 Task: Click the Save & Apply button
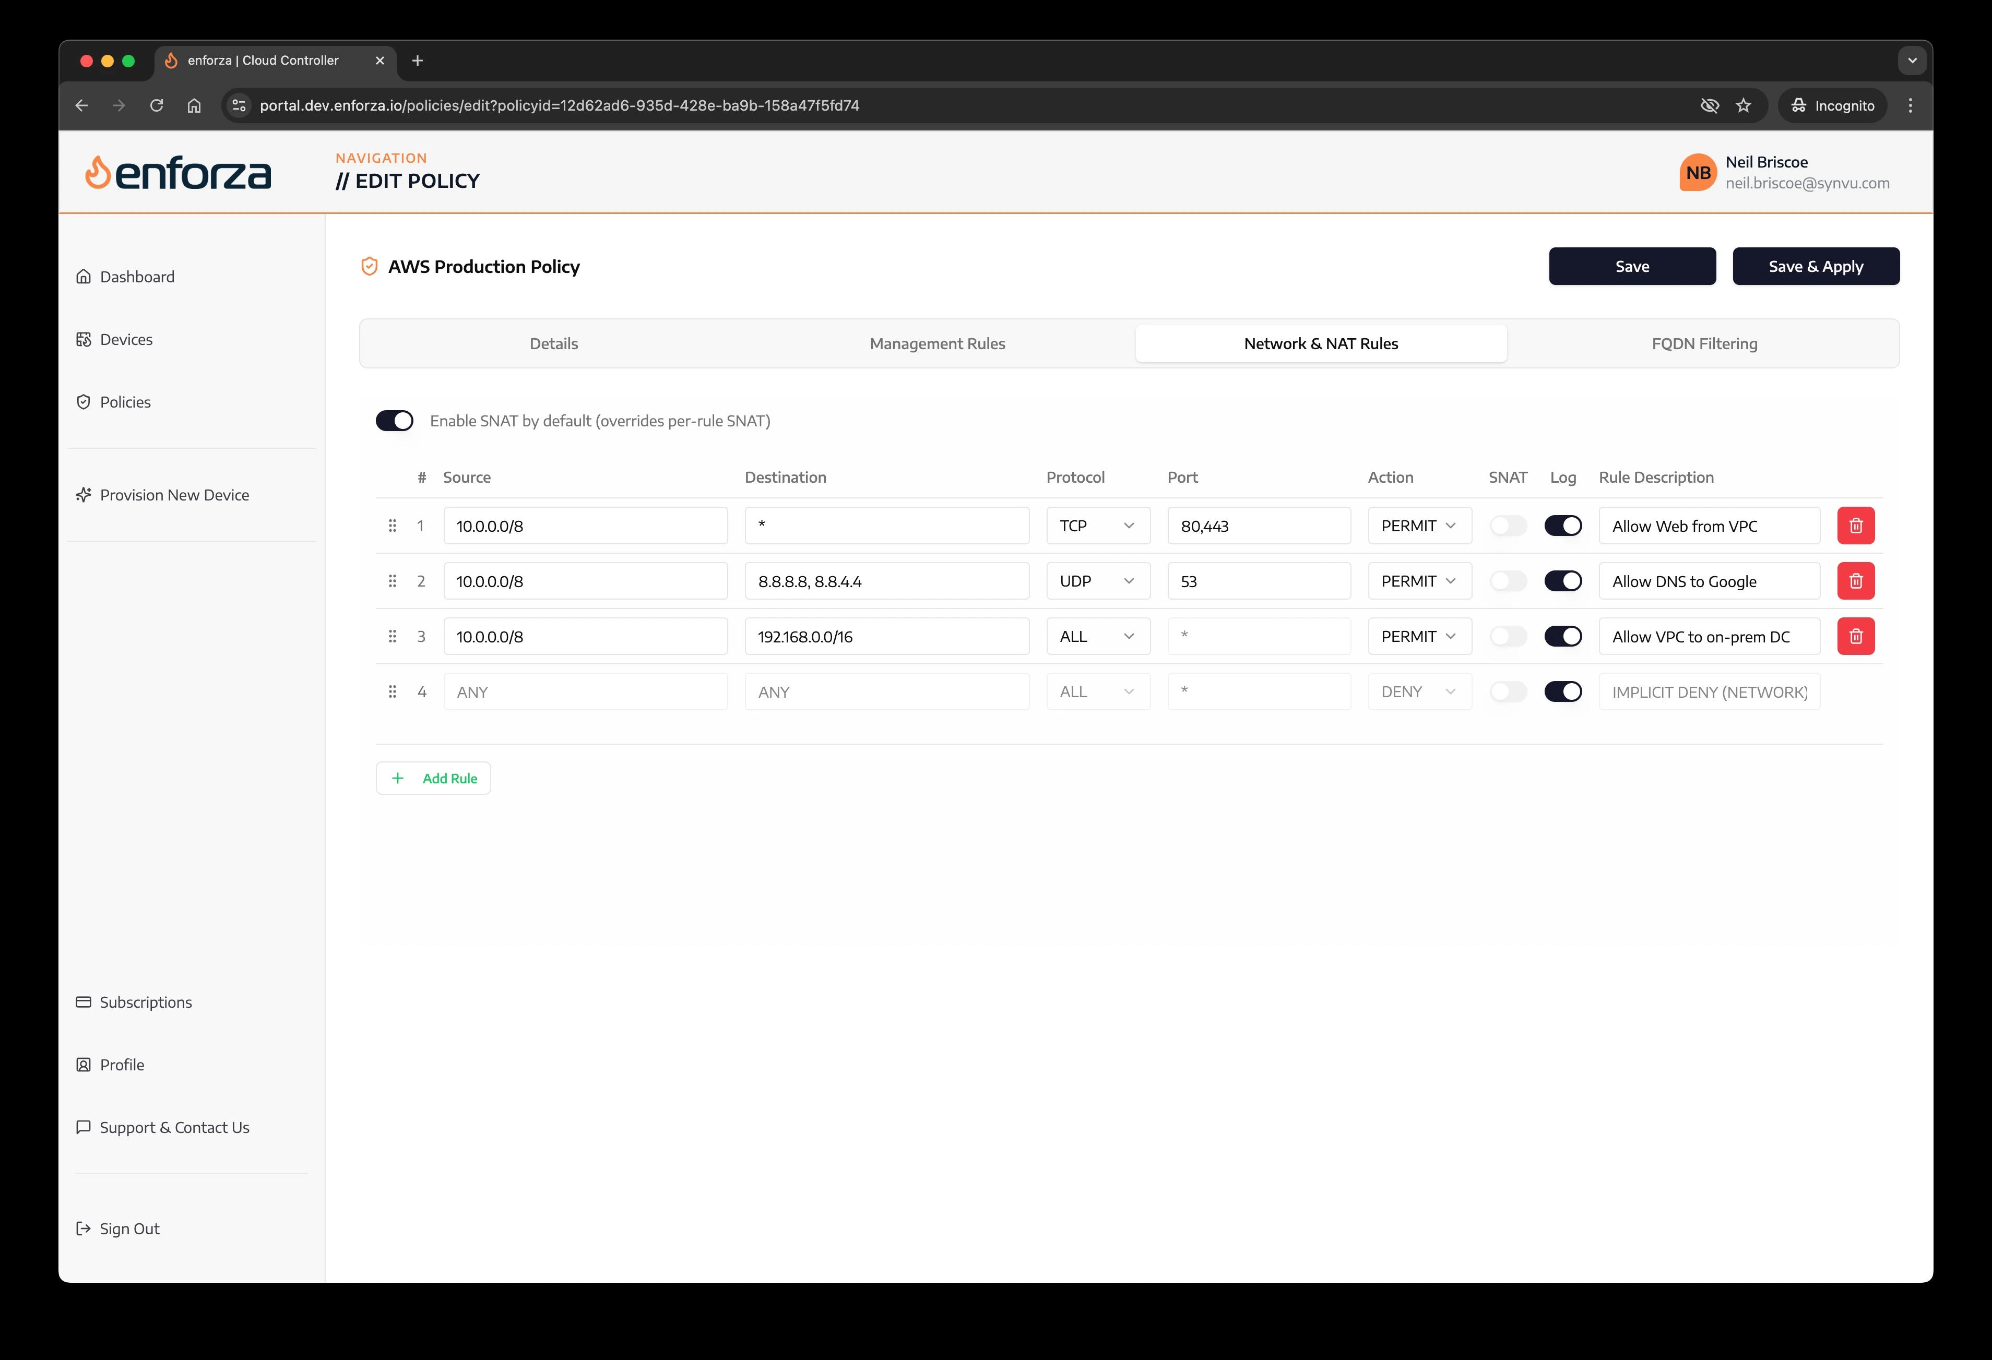pos(1816,266)
